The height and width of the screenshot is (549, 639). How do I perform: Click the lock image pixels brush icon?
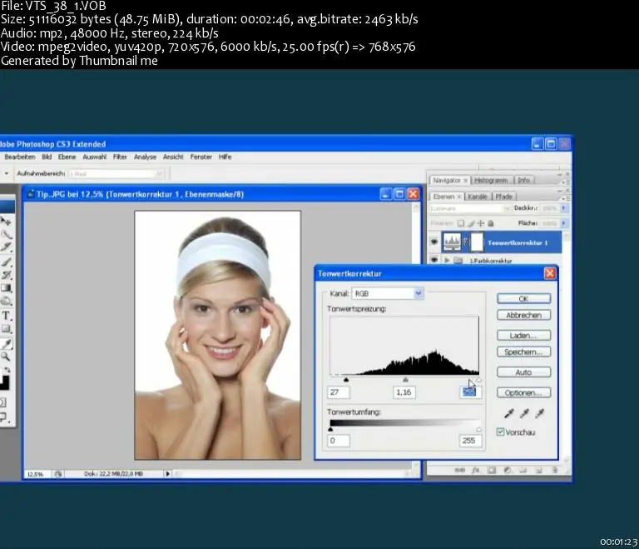[471, 223]
